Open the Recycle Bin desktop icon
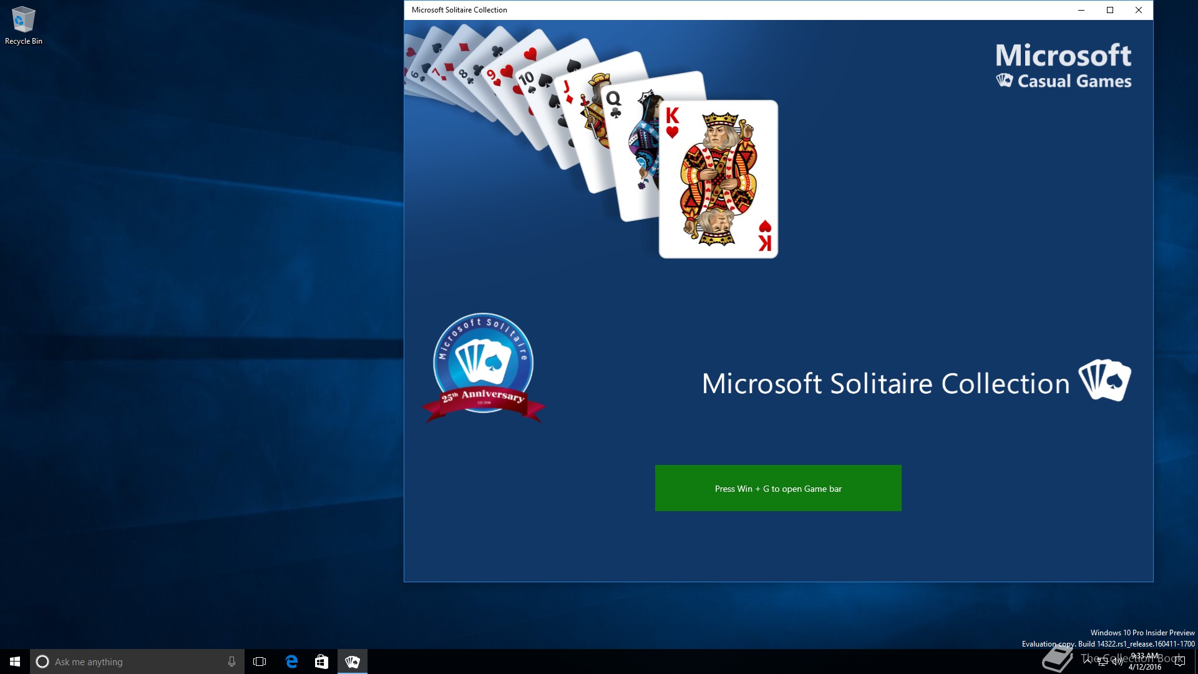 [x=24, y=26]
